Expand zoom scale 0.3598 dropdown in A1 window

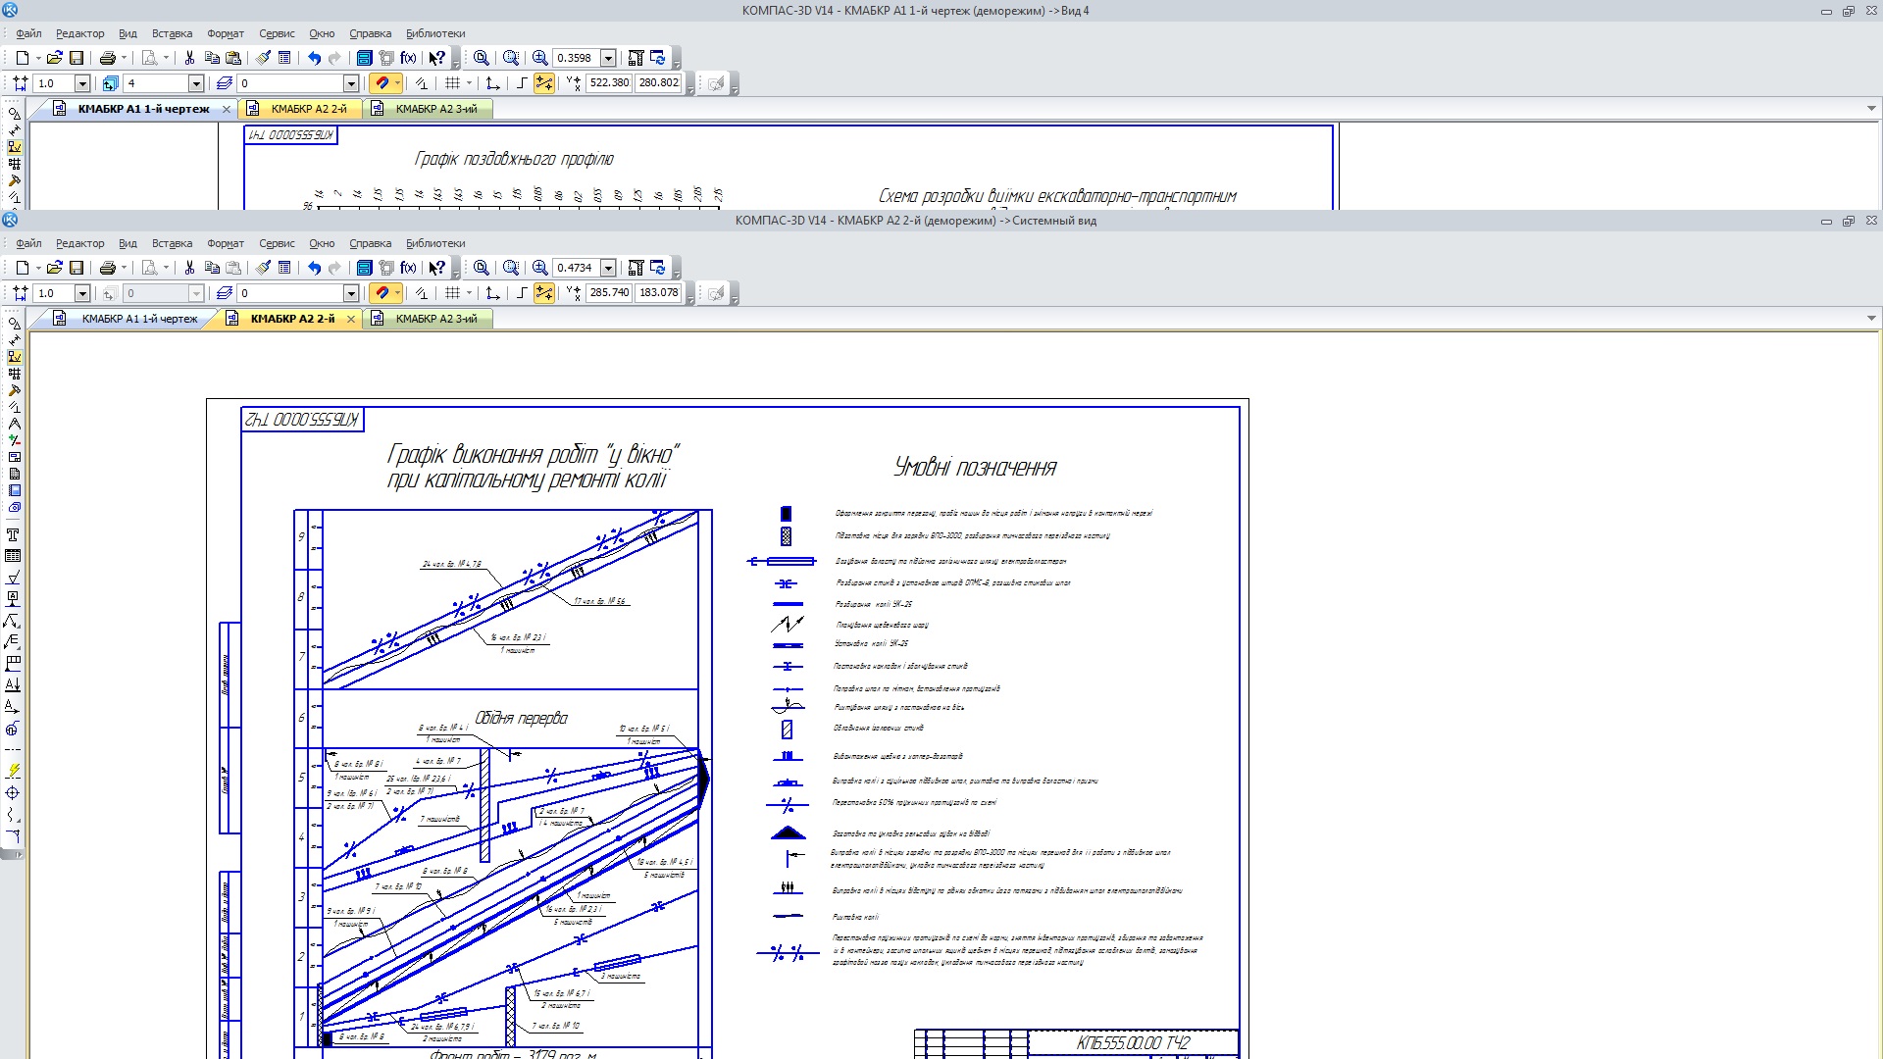(608, 58)
